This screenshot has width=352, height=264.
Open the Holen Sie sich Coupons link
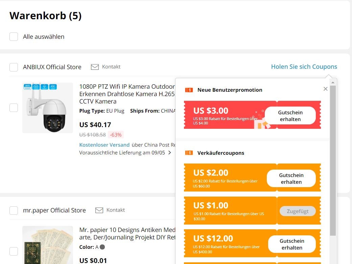coord(304,66)
